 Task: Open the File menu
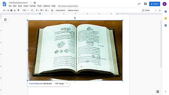10,6
